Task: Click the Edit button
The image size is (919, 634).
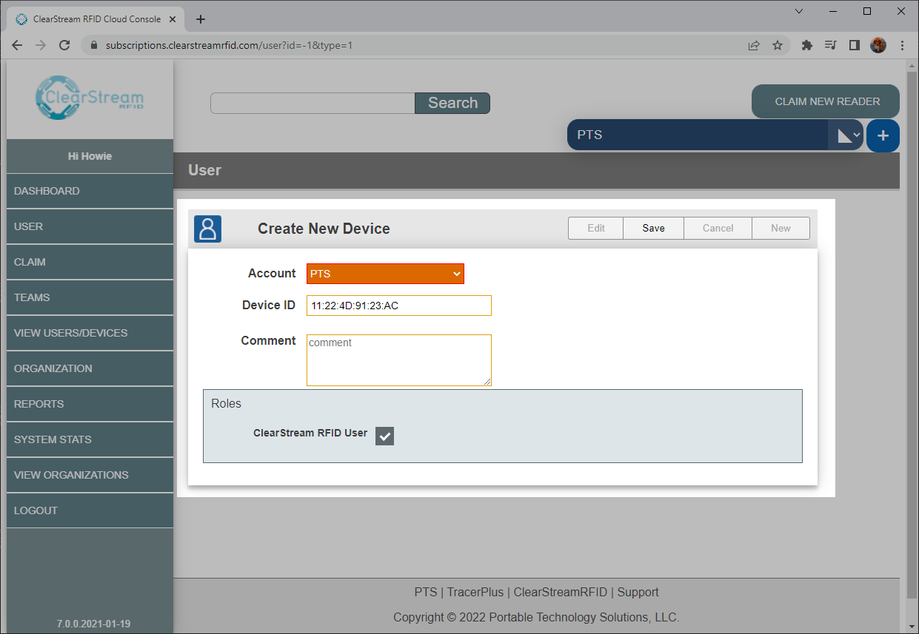Action: [596, 228]
